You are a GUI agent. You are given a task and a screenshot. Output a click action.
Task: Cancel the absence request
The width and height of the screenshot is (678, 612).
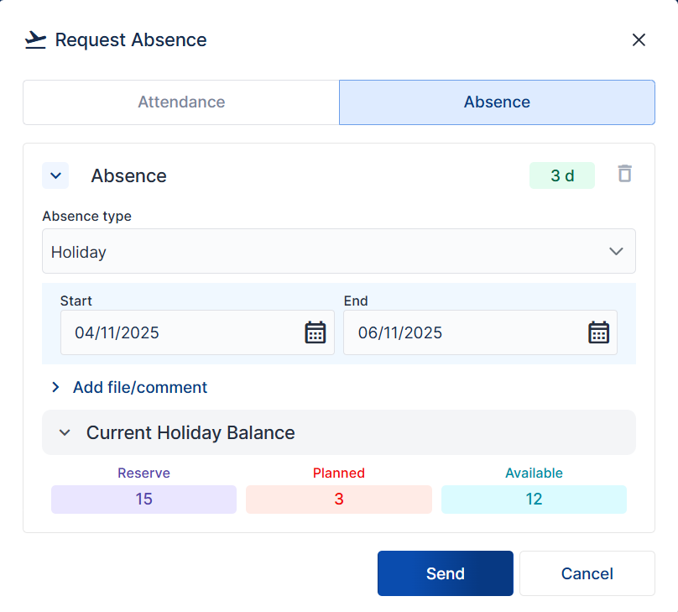point(587,573)
